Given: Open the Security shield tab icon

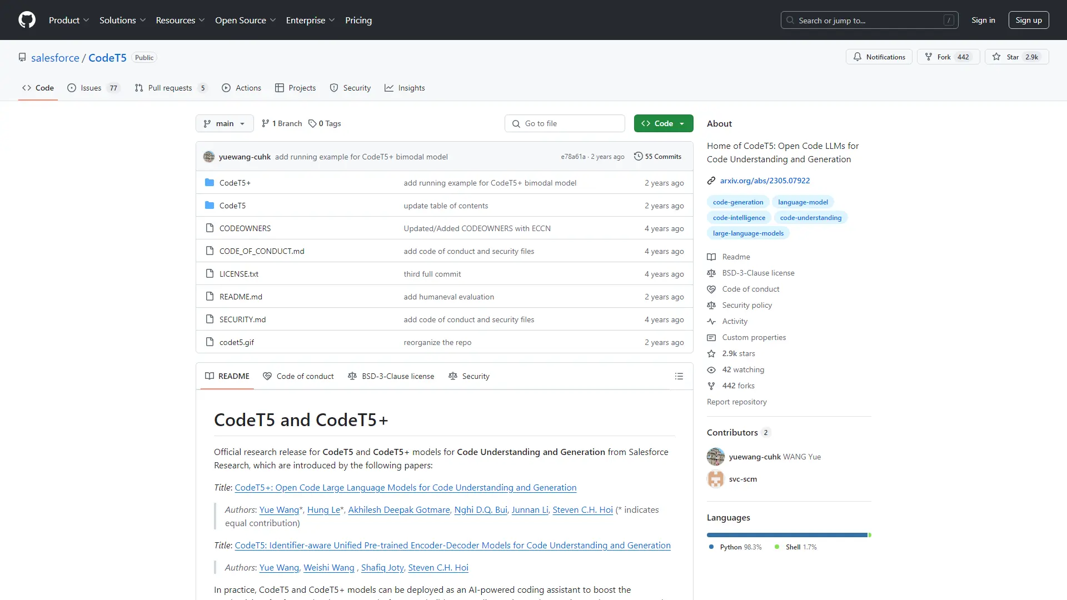Looking at the screenshot, I should click(334, 88).
